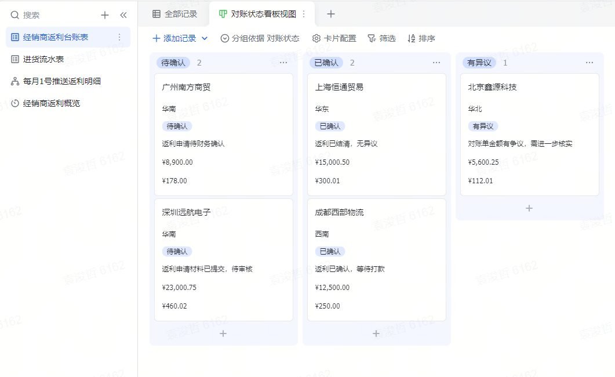Click the 已确认 tag on 上海恒通贸易 card
Image resolution: width=615 pixels, height=377 pixels.
click(330, 126)
